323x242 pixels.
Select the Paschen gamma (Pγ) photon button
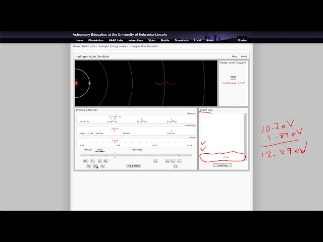[92, 161]
